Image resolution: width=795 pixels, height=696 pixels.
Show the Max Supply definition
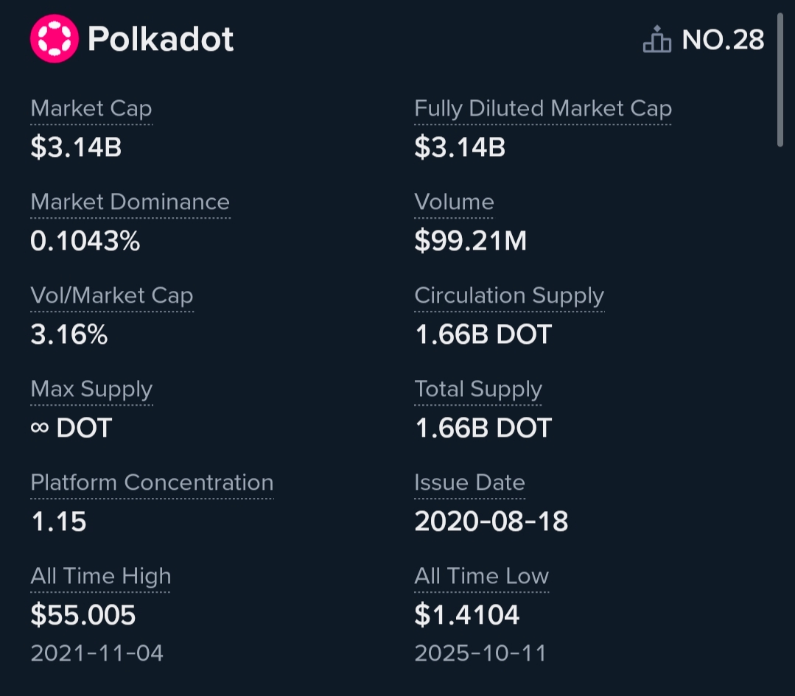tap(91, 390)
